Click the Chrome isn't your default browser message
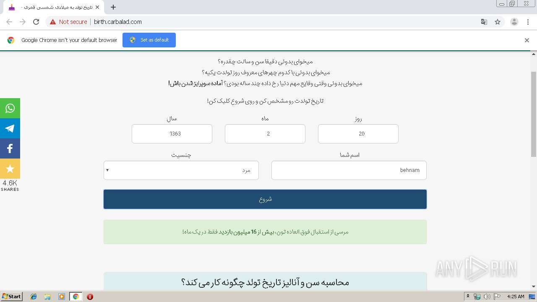The width and height of the screenshot is (537, 302). pyautogui.click(x=69, y=40)
